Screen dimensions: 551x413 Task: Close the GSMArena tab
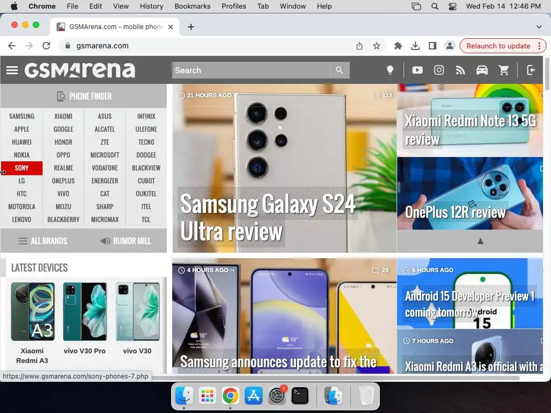[x=171, y=27]
